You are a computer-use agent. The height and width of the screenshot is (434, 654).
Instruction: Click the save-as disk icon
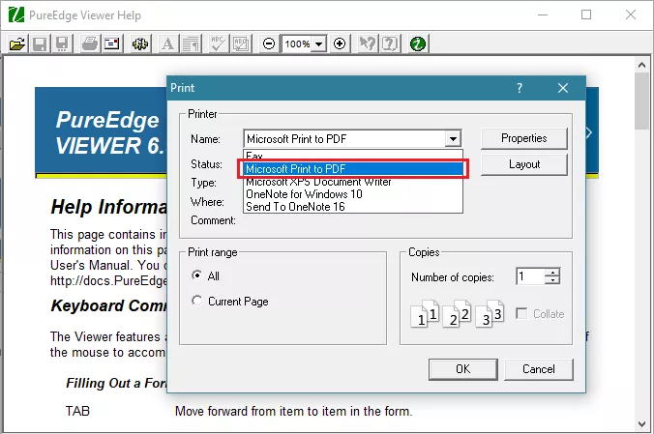pyautogui.click(x=62, y=43)
